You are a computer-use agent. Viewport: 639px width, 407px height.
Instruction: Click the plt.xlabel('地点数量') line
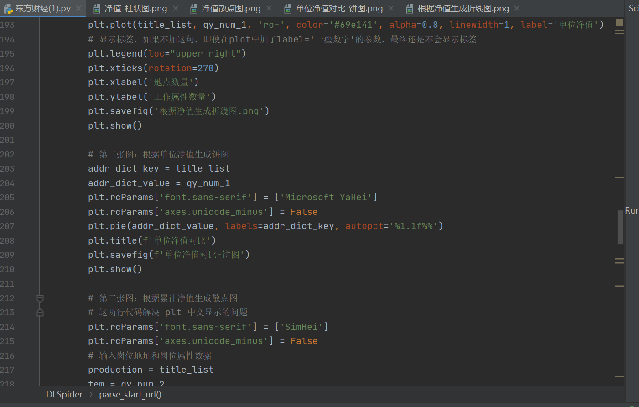(143, 83)
